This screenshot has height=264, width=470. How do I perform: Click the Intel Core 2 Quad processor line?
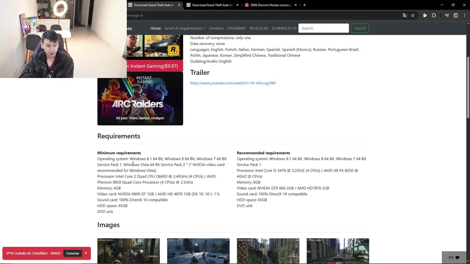(156, 179)
